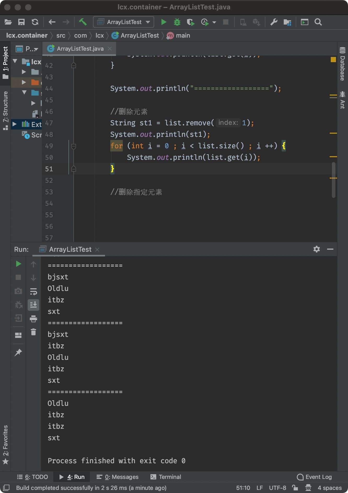Image resolution: width=348 pixels, height=493 pixels.
Task: Run with Coverage shield icon
Action: point(191,22)
